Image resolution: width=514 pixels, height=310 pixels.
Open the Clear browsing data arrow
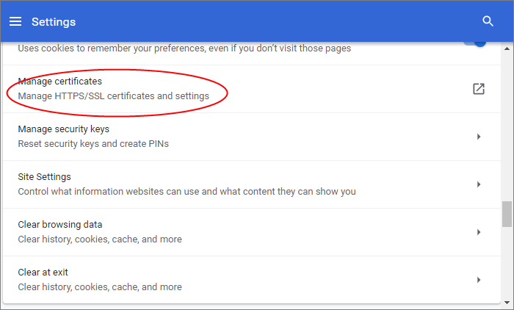(479, 232)
